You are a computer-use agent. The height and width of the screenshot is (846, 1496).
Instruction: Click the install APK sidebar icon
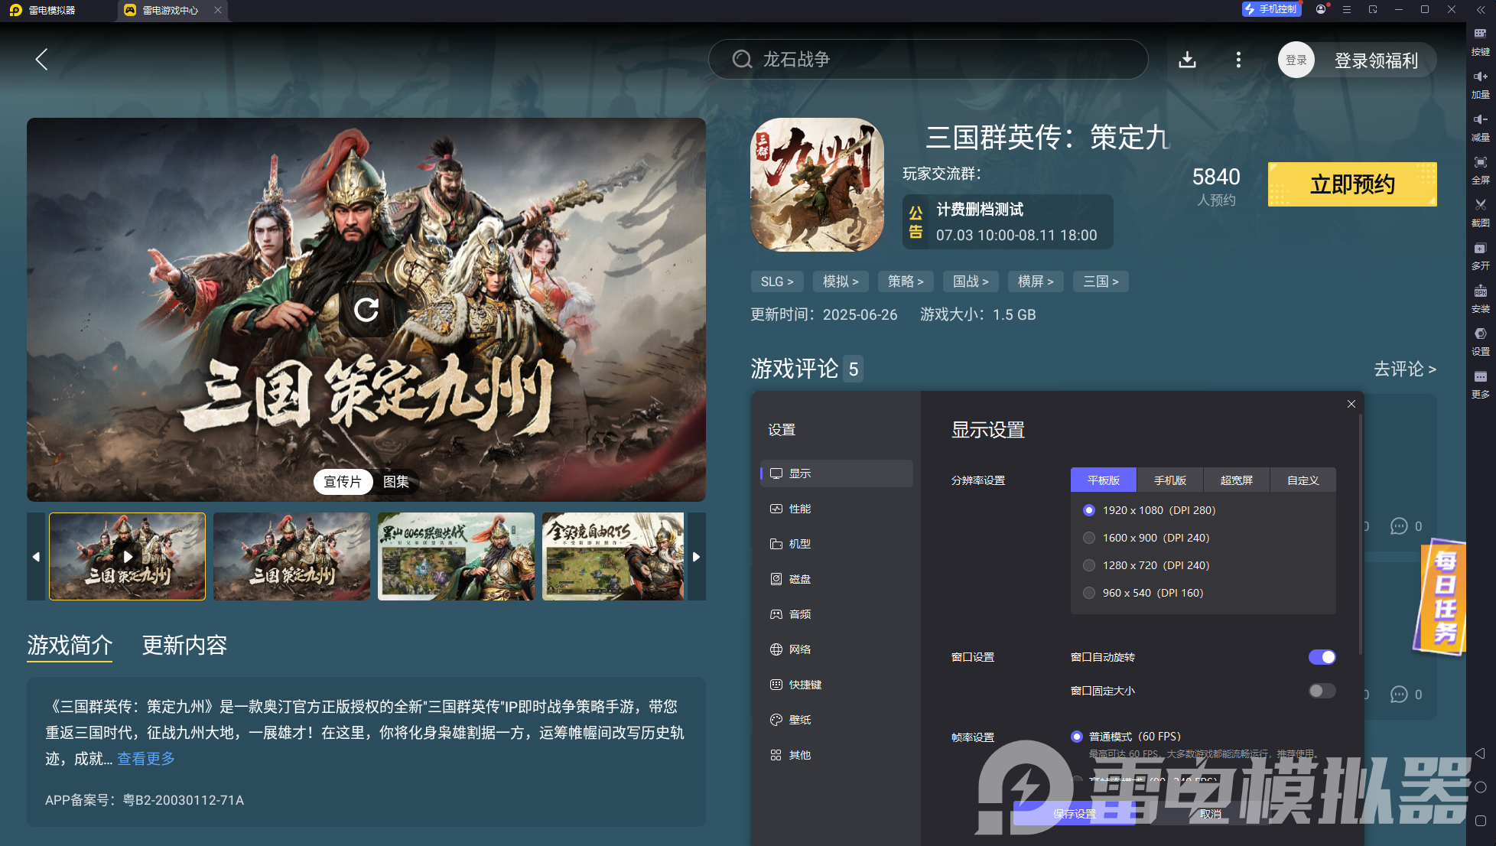1481,291
